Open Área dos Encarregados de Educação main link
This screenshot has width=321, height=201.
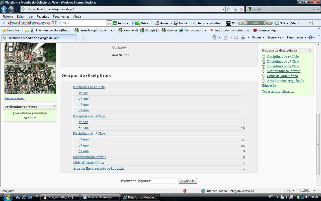(x=99, y=169)
